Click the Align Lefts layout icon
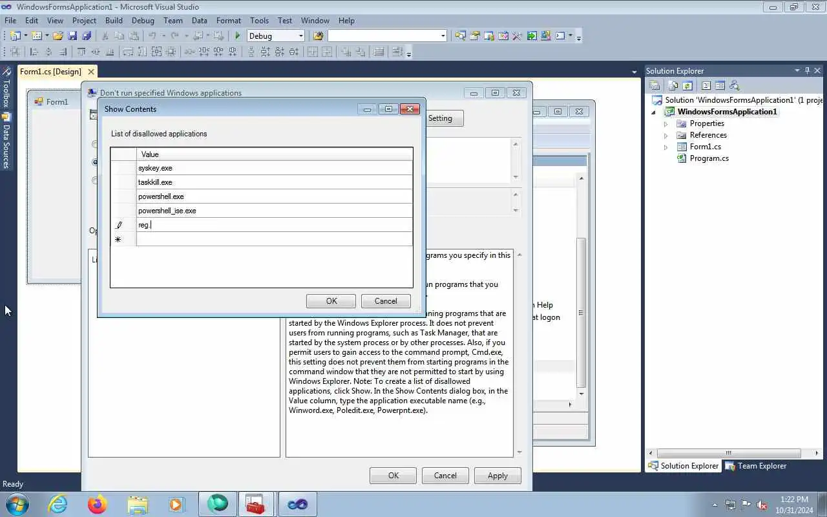Image resolution: width=827 pixels, height=517 pixels. (34, 52)
